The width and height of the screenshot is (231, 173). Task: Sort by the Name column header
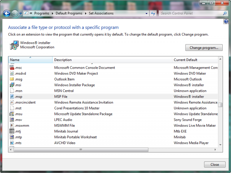point(30,60)
